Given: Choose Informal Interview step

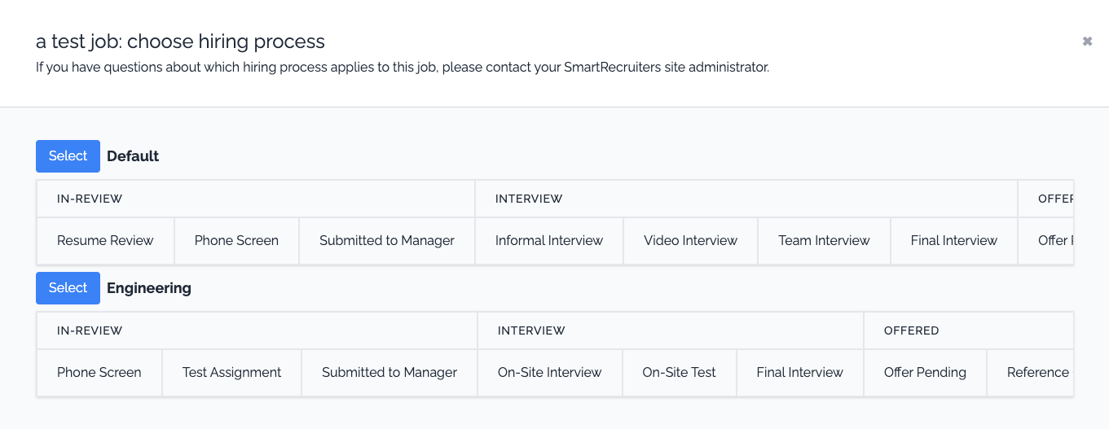Looking at the screenshot, I should [x=548, y=241].
